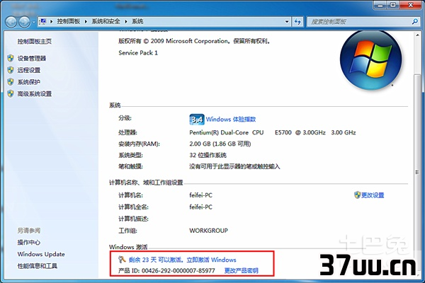
Task: Open Windows Update in sidebar
Action: click(41, 254)
